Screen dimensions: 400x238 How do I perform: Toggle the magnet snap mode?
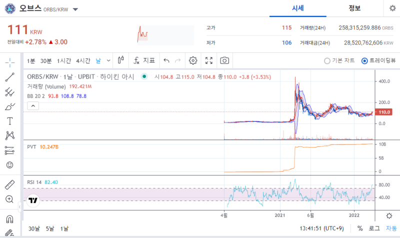[9, 219]
